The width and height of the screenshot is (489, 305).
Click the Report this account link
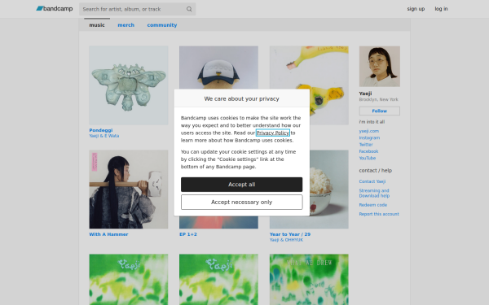coord(379,214)
